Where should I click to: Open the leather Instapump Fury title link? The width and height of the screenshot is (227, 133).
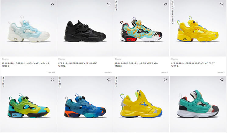point(193,63)
